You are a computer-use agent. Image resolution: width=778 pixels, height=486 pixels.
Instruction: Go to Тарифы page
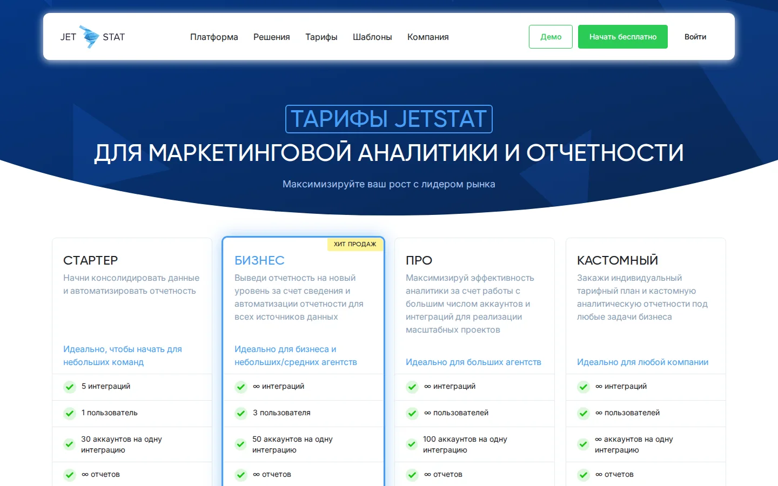coord(321,37)
